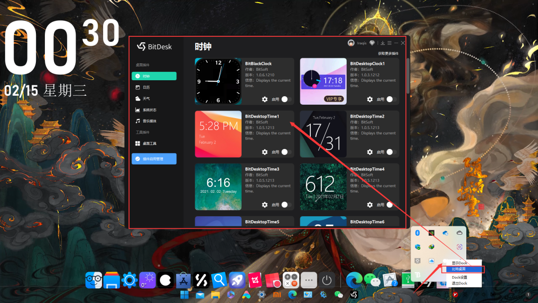Screen dimensions: 538x303
Task: Open the dock's three-dots more apps button
Action: [x=309, y=280]
